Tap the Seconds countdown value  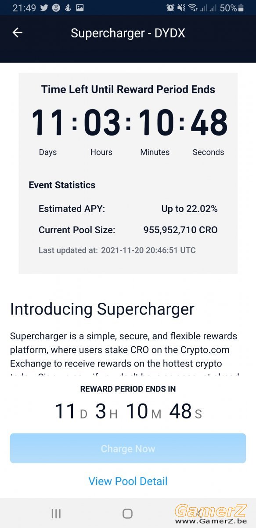click(209, 122)
